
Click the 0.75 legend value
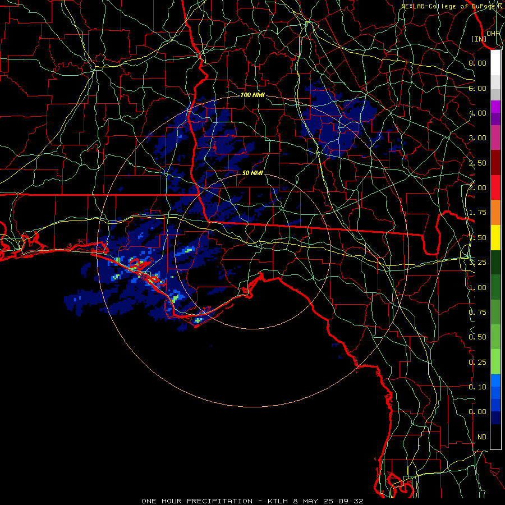(x=478, y=313)
